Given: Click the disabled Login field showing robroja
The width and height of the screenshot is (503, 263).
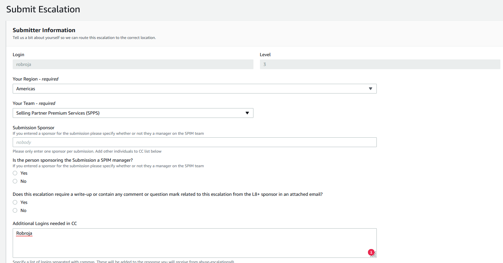Looking at the screenshot, I should [x=133, y=64].
